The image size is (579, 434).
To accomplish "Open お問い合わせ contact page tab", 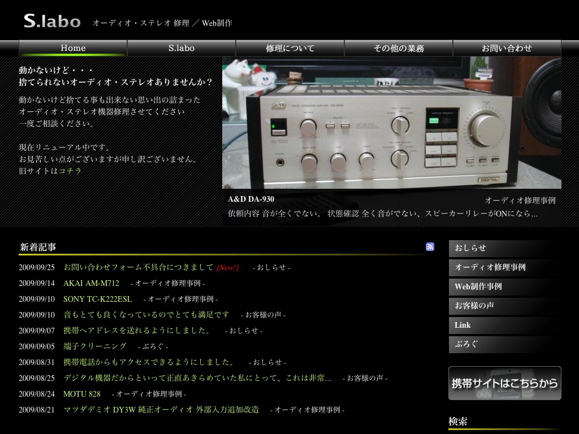I will (507, 48).
